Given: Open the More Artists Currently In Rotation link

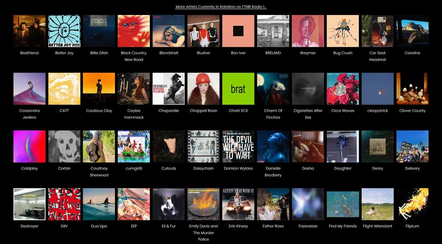Looking at the screenshot, I should [221, 7].
